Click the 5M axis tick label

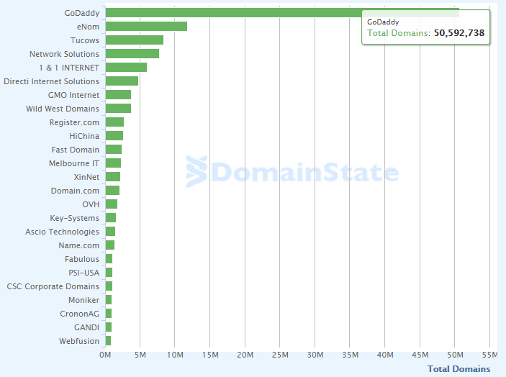[x=140, y=355]
